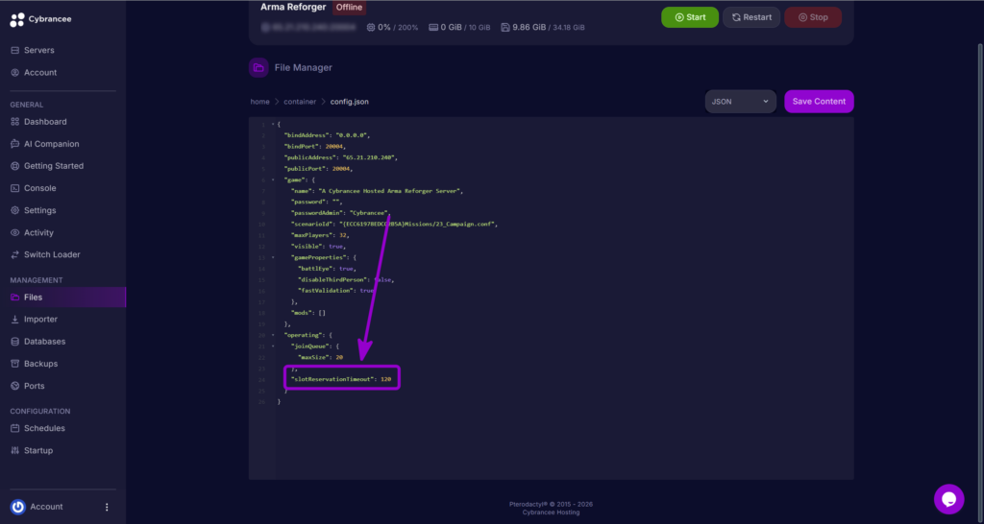
Task: Collapse the "operating" block fold arrow
Action: click(273, 335)
